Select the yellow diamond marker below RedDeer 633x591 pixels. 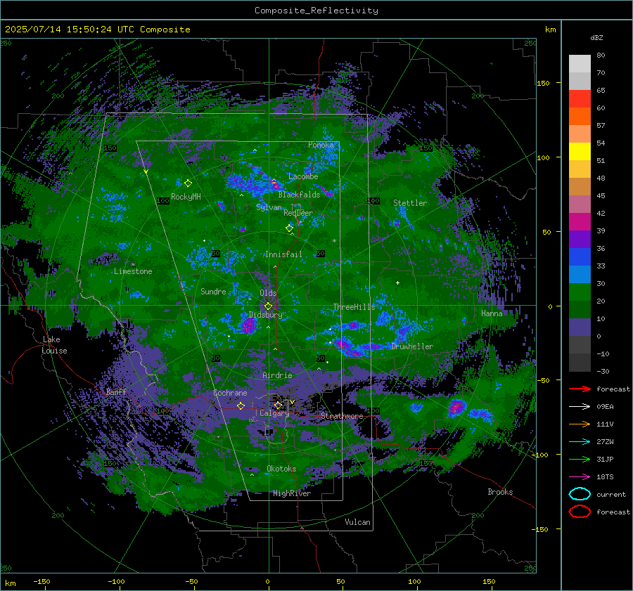[x=290, y=228]
